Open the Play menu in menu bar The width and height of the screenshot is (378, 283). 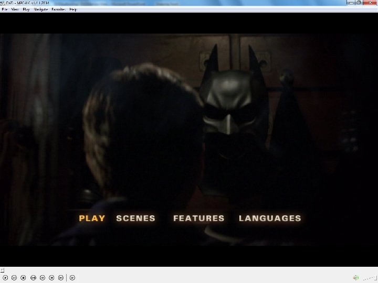(26, 9)
